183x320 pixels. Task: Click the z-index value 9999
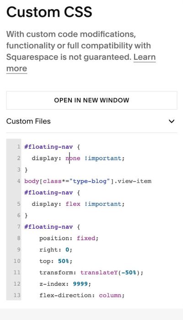pyautogui.click(x=80, y=284)
